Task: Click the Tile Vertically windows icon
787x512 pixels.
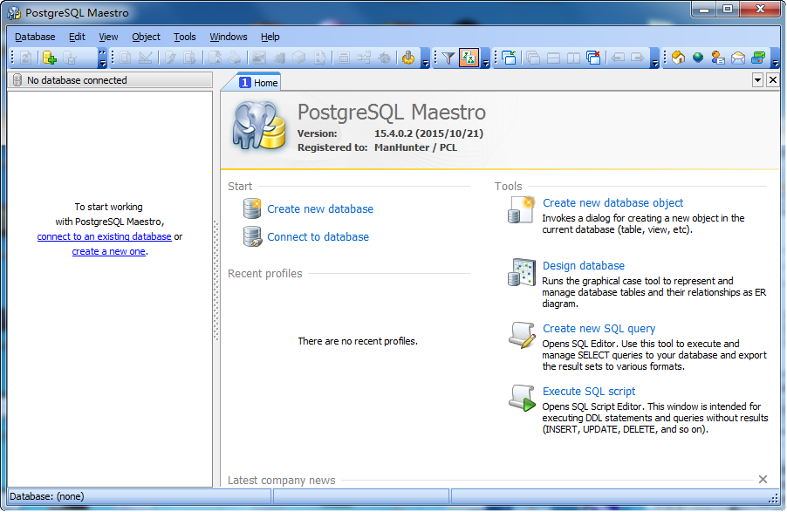Action: tap(573, 58)
